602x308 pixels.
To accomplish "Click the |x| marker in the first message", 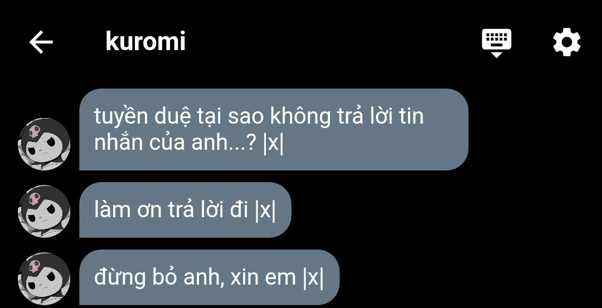I will pyautogui.click(x=273, y=143).
